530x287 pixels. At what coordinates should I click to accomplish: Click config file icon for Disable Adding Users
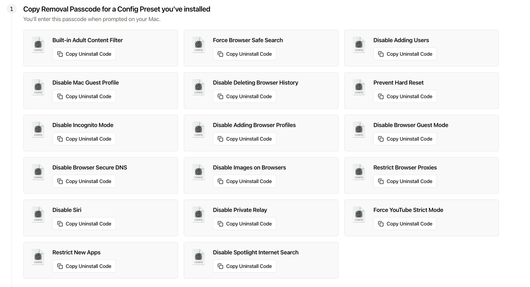coord(359,45)
